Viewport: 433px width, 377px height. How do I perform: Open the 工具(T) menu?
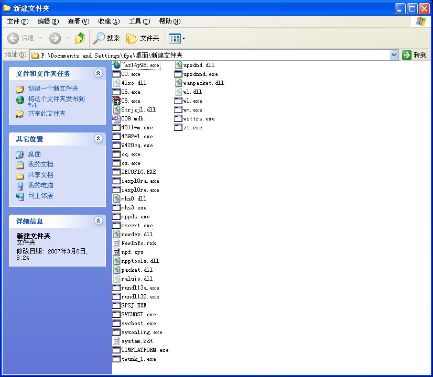pos(139,21)
